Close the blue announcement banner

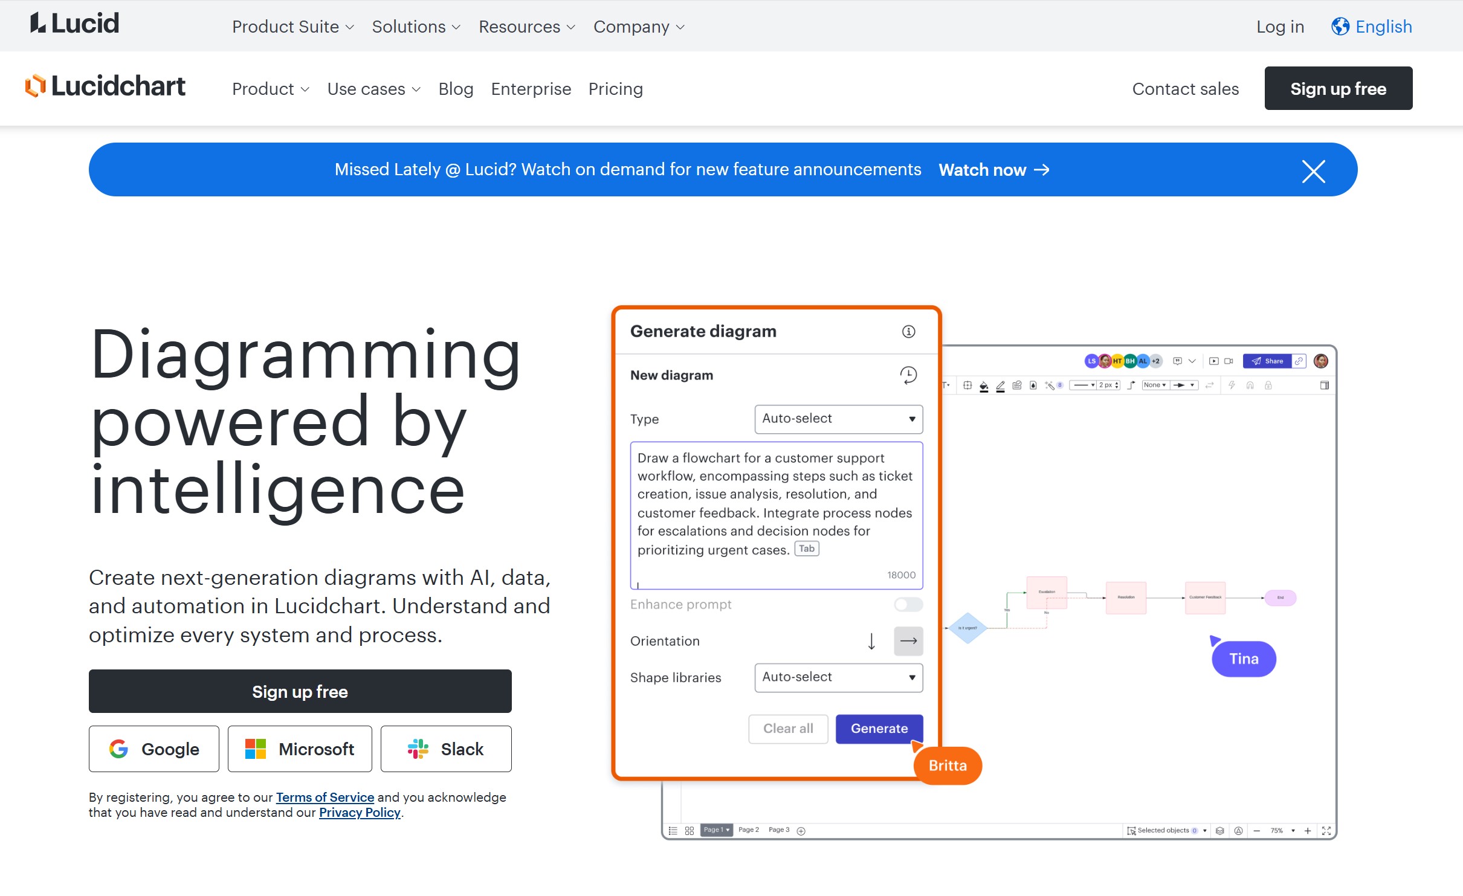(x=1313, y=171)
